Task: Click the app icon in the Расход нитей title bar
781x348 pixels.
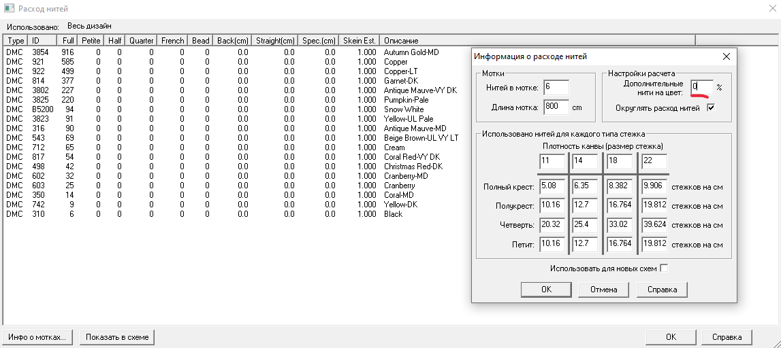Action: 8,8
